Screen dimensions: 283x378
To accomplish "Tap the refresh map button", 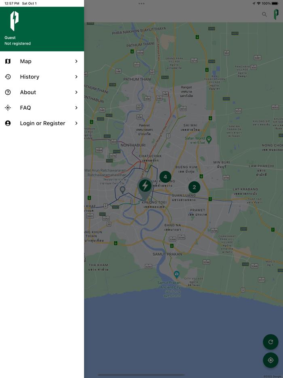I will coord(270,342).
